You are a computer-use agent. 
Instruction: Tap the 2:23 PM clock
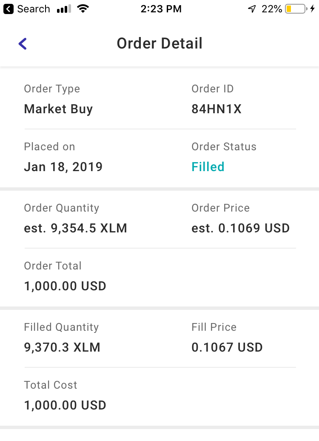point(161,9)
